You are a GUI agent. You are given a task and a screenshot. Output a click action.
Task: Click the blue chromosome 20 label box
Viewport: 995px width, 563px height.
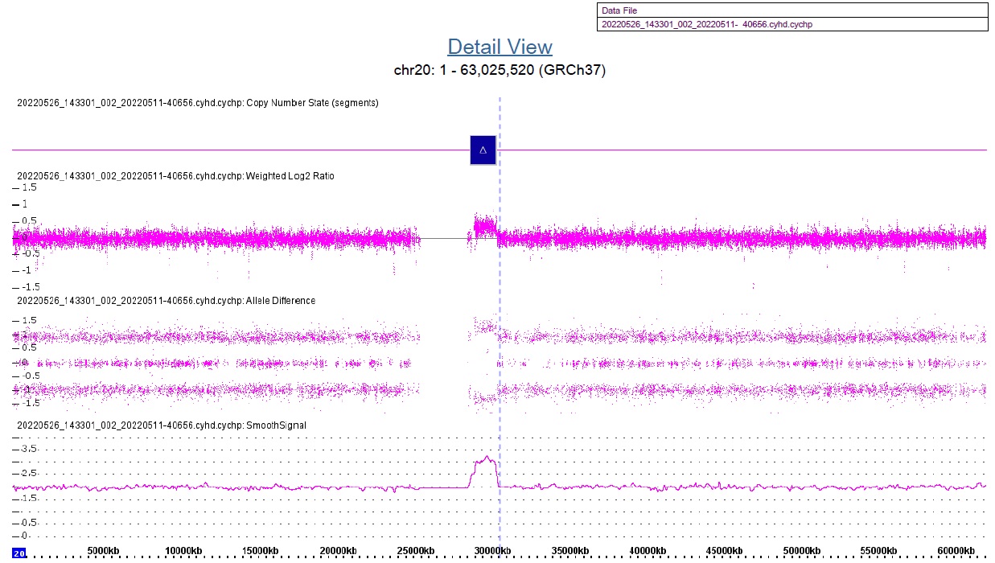19,553
